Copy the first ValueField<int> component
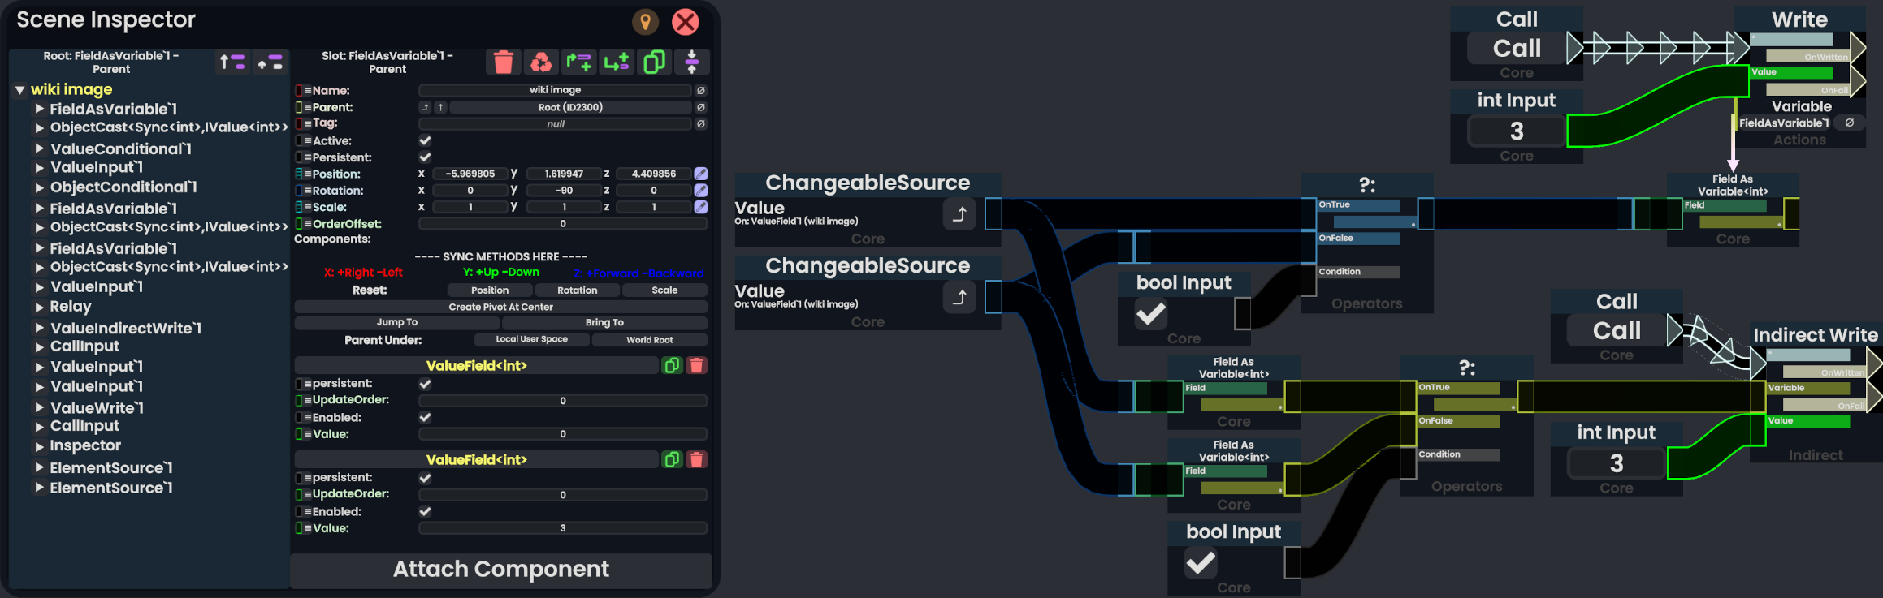This screenshot has height=598, width=1883. coord(672,366)
